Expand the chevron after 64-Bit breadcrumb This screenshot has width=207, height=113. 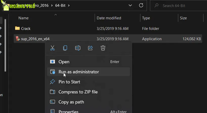[x=69, y=6]
